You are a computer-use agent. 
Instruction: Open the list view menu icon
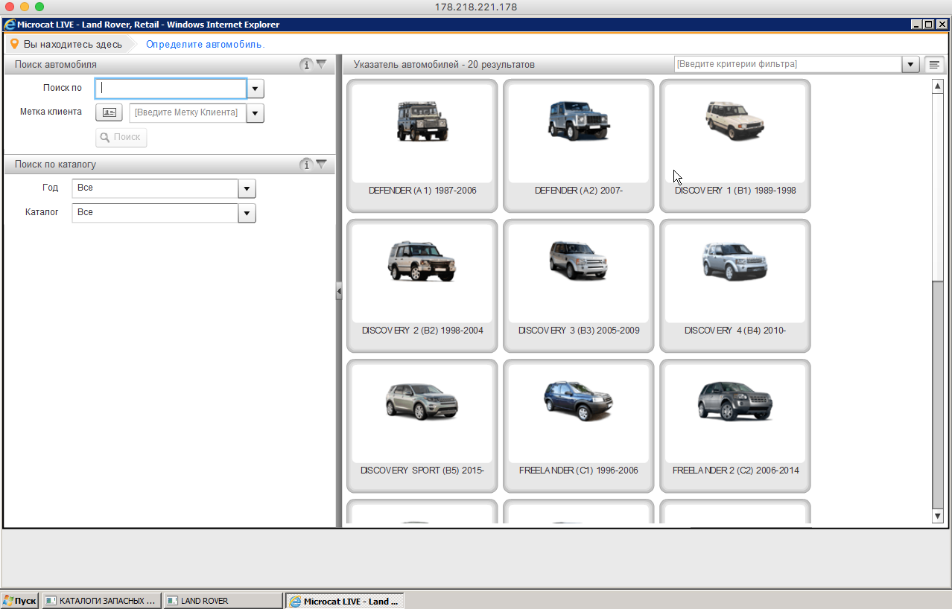(934, 65)
